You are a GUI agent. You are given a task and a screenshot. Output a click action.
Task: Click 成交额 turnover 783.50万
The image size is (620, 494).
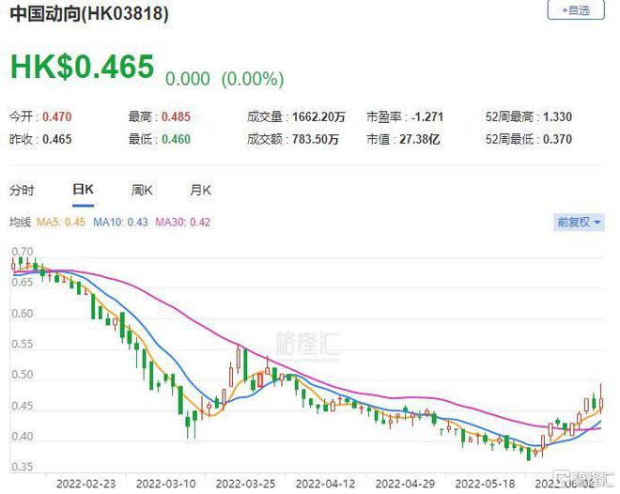click(x=316, y=139)
